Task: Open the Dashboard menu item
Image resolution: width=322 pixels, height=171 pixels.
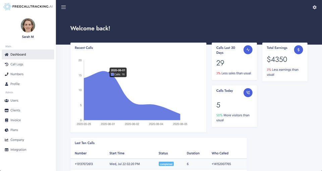Action: click(x=28, y=54)
